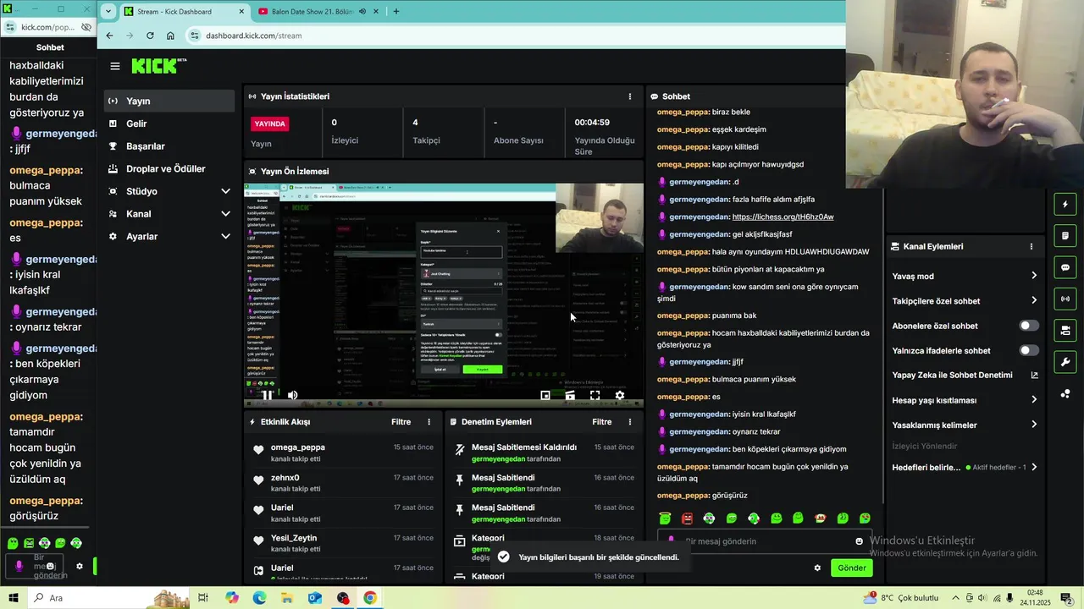Expand Hedefleri belirle goals row
The height and width of the screenshot is (609, 1084).
point(965,467)
